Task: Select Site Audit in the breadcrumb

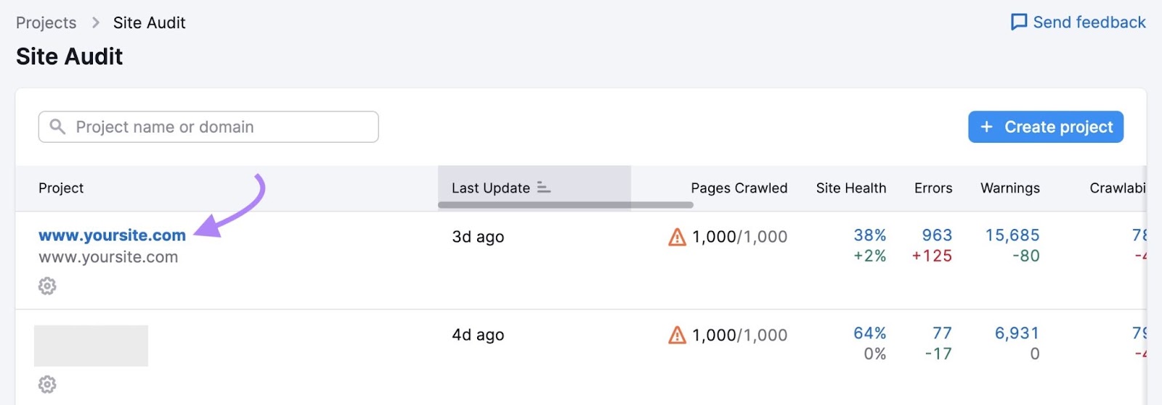Action: 149,22
